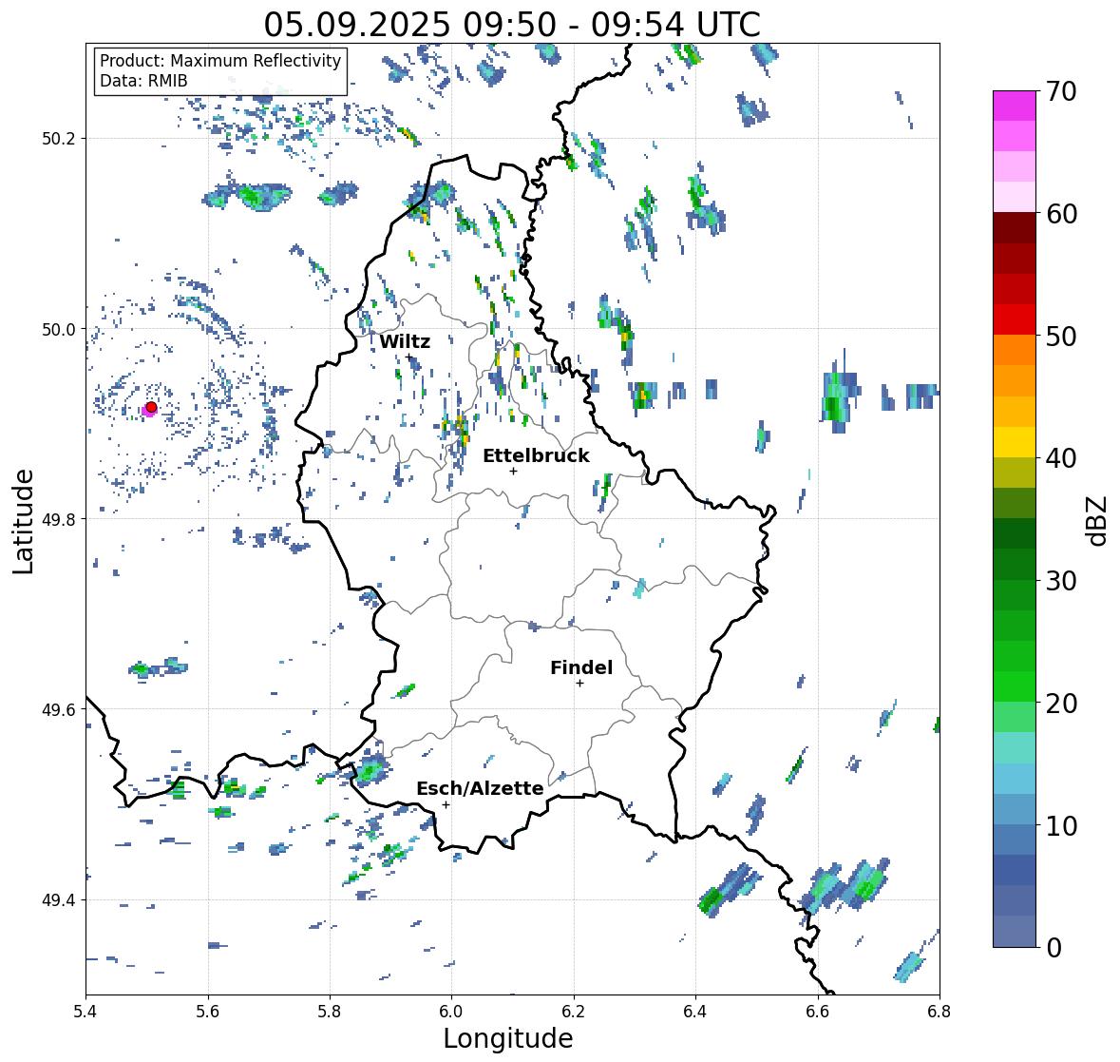The height and width of the screenshot is (1062, 1120).
Task: Click latitude tick label 49.8
Action: coord(59,519)
